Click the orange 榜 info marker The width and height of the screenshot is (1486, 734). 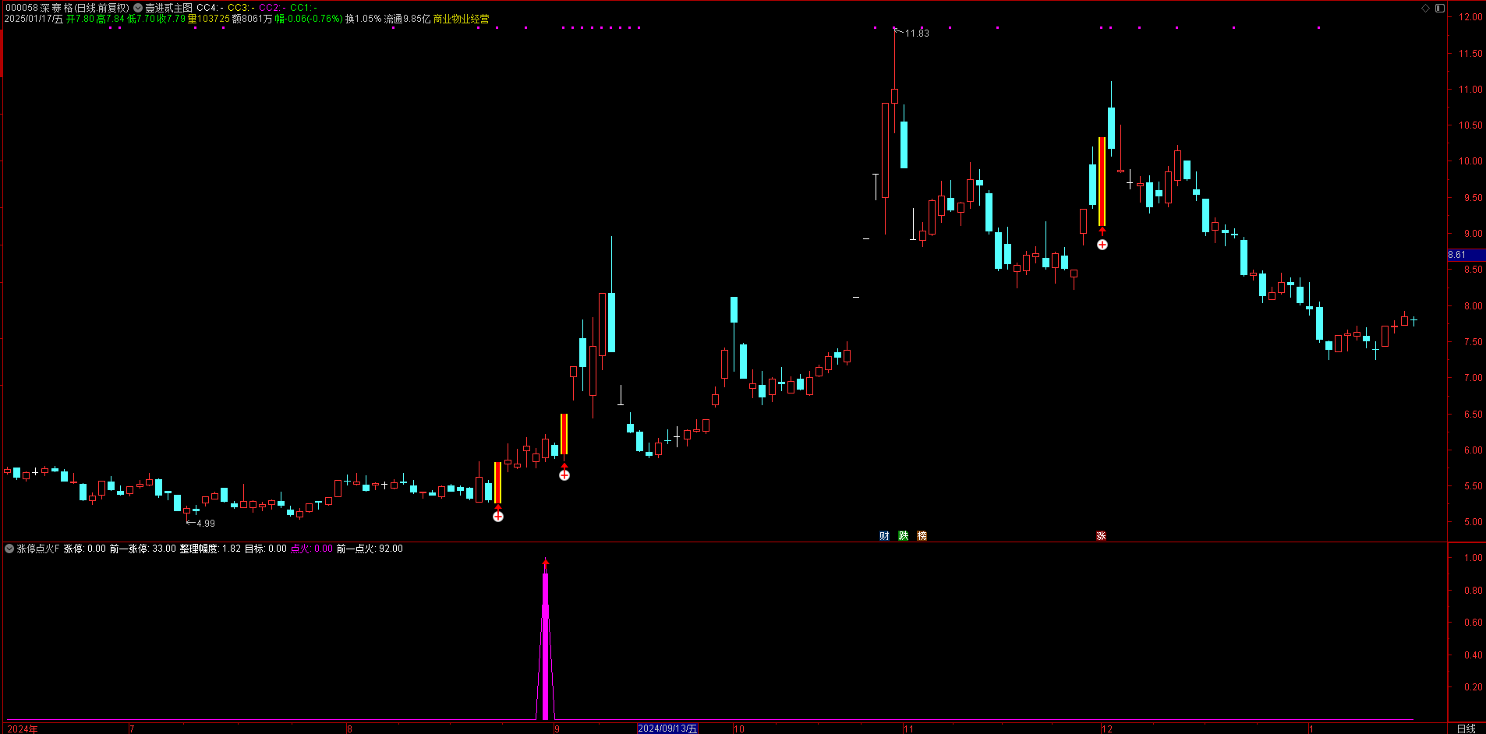point(922,536)
